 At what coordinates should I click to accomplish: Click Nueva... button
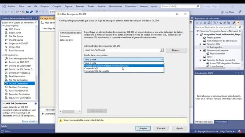[x=176, y=50]
